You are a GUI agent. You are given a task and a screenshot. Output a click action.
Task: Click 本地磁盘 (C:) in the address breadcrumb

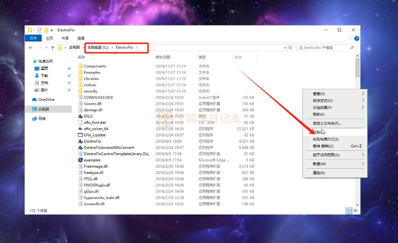[x=98, y=48]
